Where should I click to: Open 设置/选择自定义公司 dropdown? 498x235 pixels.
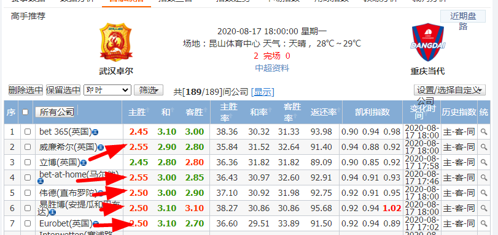[x=449, y=90]
